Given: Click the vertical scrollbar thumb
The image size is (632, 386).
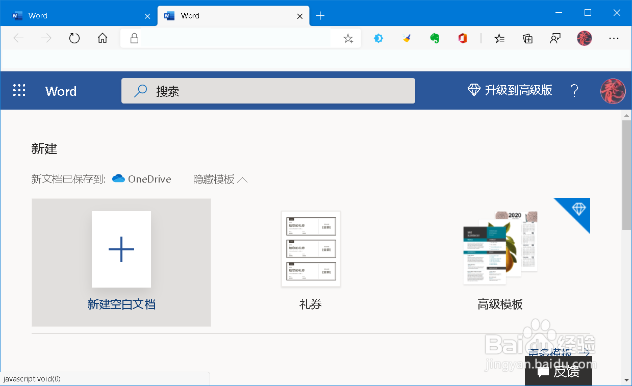Looking at the screenshot, I should click(x=627, y=175).
